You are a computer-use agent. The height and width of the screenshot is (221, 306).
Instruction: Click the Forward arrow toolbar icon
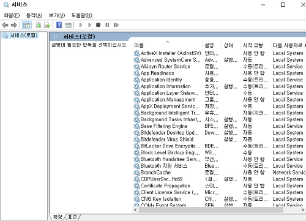14,25
